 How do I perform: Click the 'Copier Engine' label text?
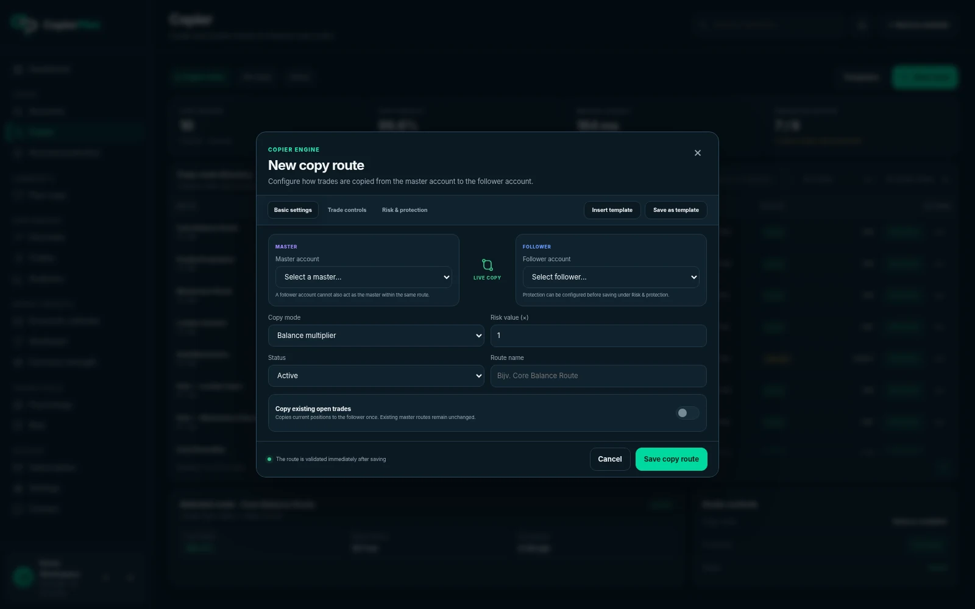click(294, 150)
